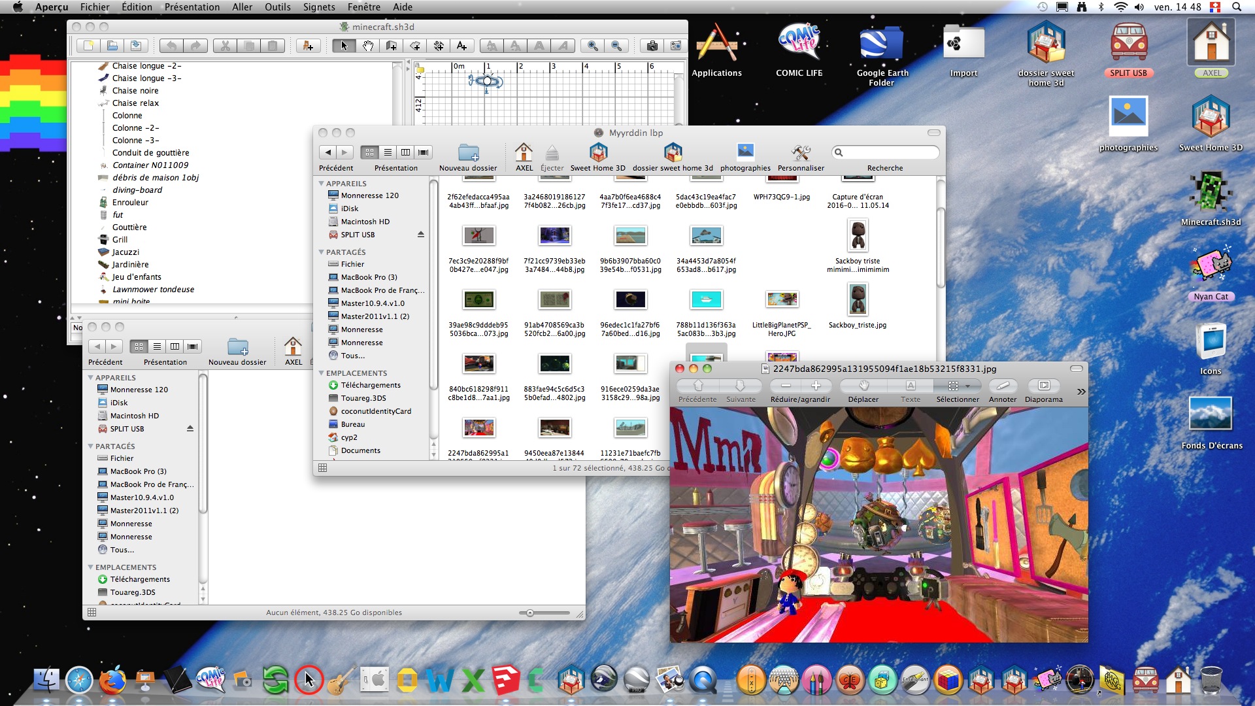Click toolbar overflow chevron in Aperçu window

[x=1081, y=392]
